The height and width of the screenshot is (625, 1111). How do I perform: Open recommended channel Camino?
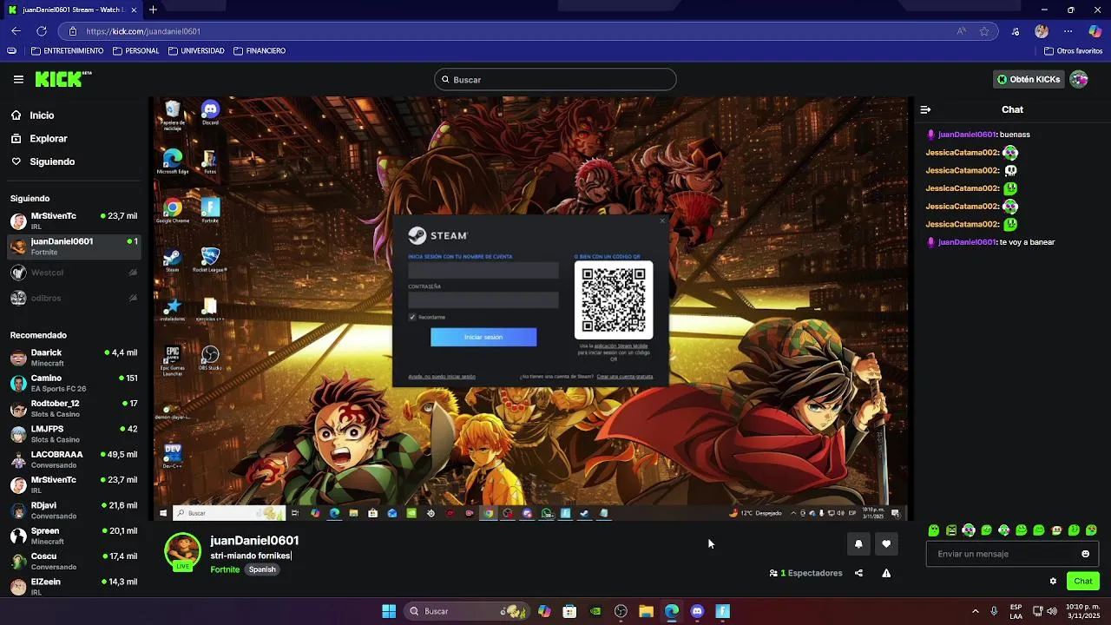point(74,383)
